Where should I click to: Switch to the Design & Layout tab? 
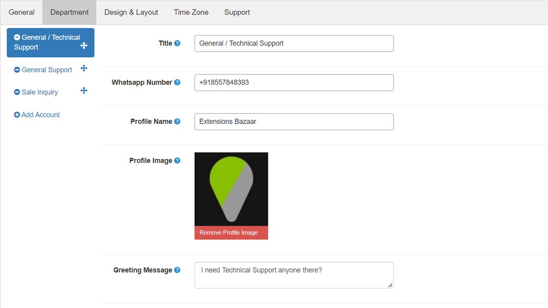131,12
